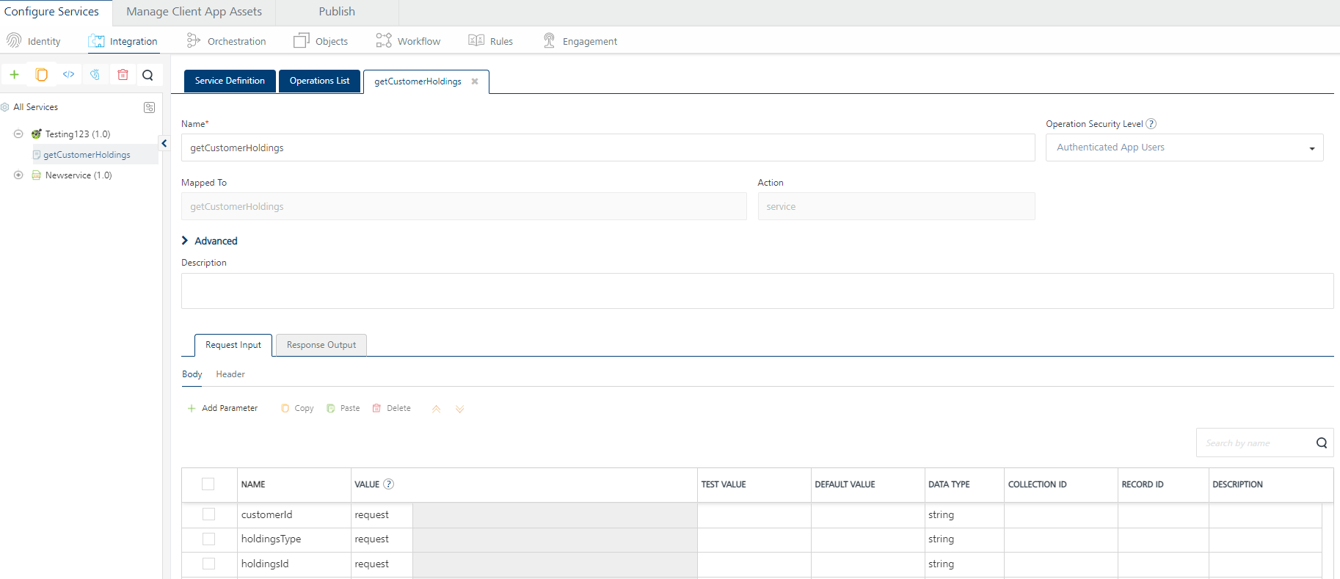This screenshot has width=1340, height=579.
Task: Move parameter up with the up arrow icon
Action: coord(436,409)
